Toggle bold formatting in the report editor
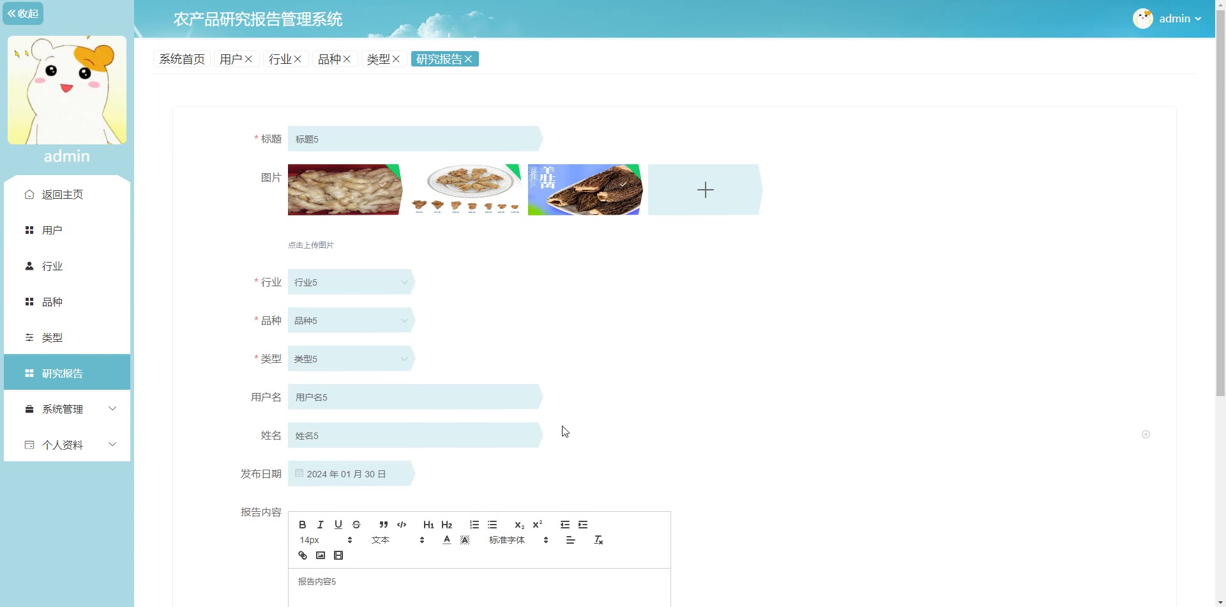 coord(303,525)
